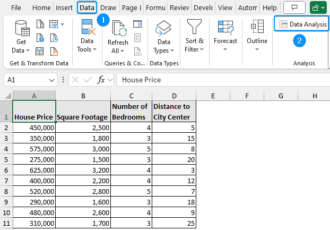
Task: Click the greyed Workbook Links icon
Action: point(137,52)
